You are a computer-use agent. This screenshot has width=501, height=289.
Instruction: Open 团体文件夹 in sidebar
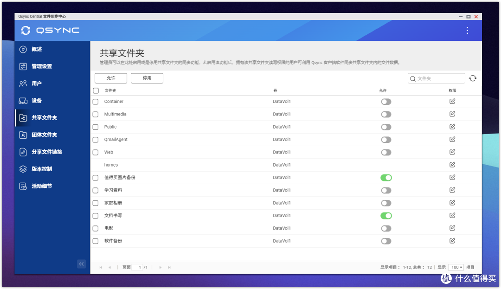click(x=52, y=135)
